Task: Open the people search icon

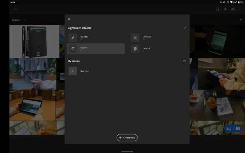Action: coord(218,9)
